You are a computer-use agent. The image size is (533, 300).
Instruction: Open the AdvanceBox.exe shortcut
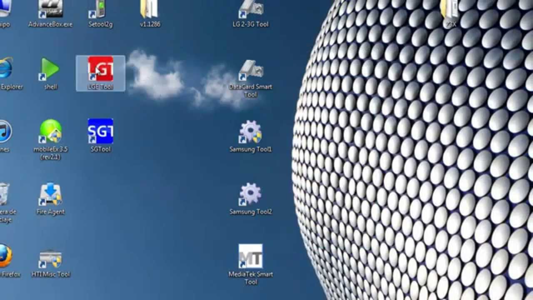coord(50,13)
